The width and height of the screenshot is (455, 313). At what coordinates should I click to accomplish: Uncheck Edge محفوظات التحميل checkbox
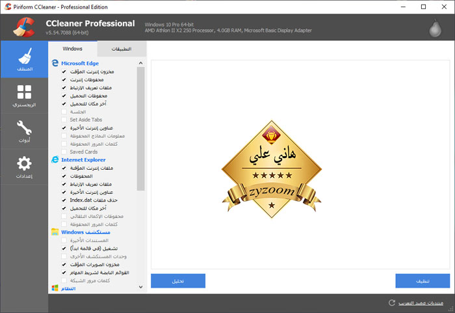pyautogui.click(x=64, y=96)
